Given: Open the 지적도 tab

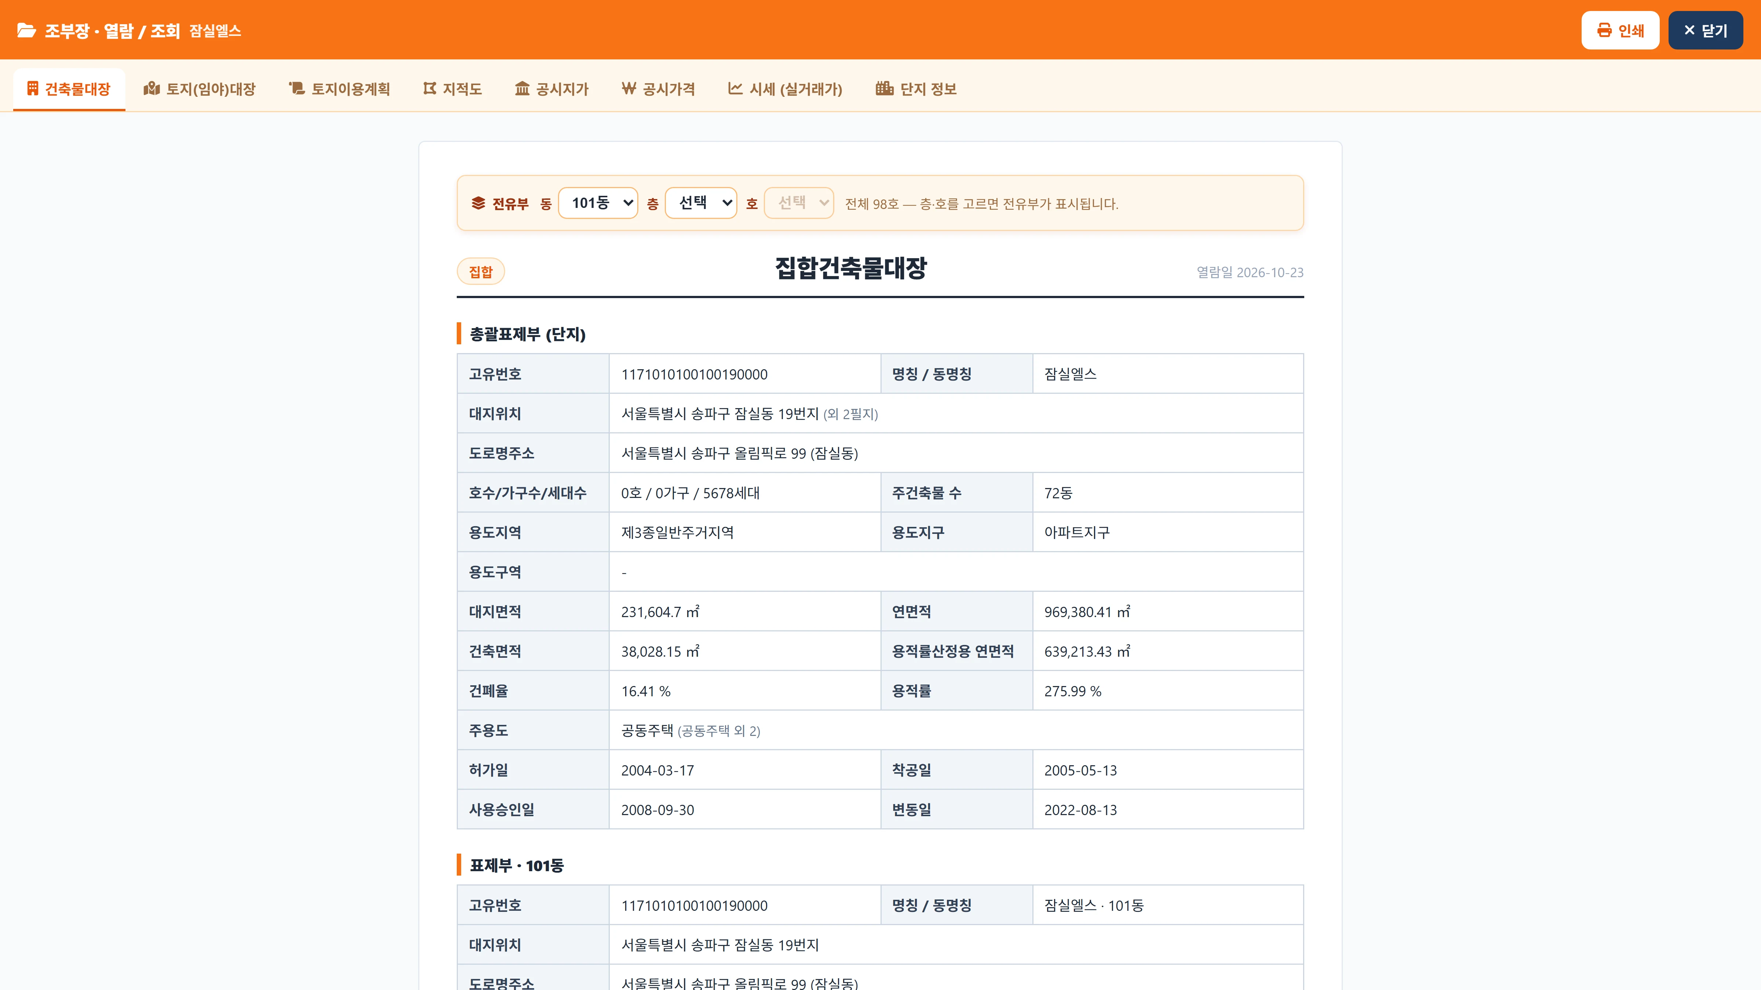Looking at the screenshot, I should pyautogui.click(x=453, y=89).
